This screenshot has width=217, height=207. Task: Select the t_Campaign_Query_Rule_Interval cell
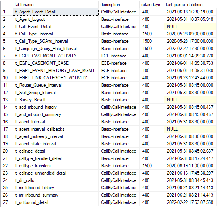[56, 49]
